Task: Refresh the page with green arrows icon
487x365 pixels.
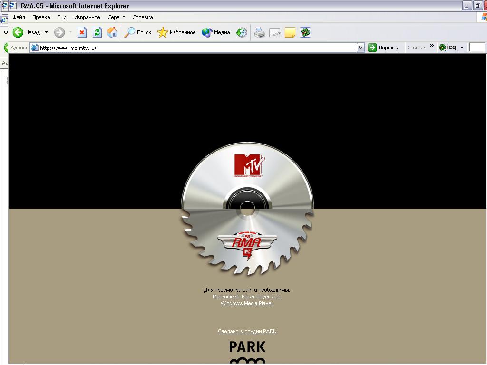Action: (x=97, y=32)
